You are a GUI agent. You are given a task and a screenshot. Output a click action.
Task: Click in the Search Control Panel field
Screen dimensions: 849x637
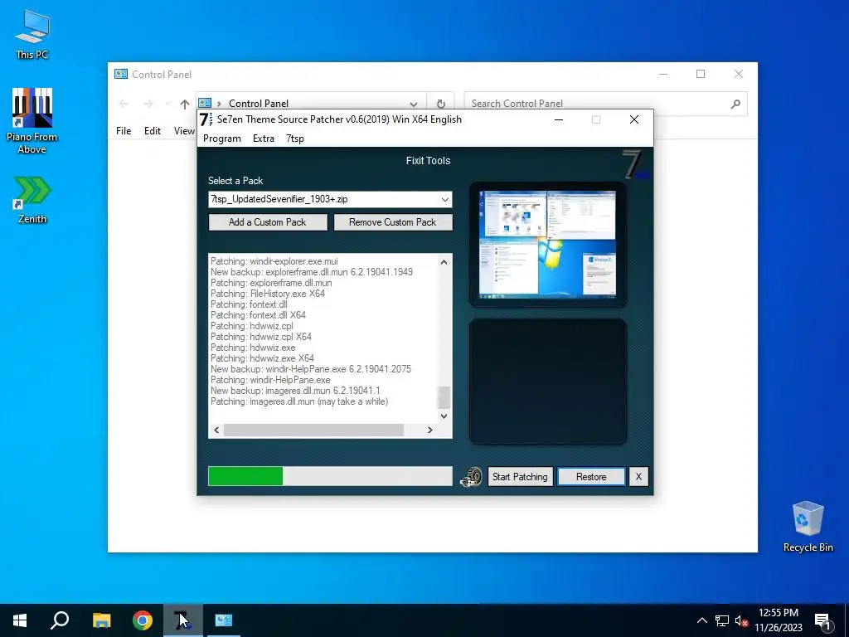[595, 104]
